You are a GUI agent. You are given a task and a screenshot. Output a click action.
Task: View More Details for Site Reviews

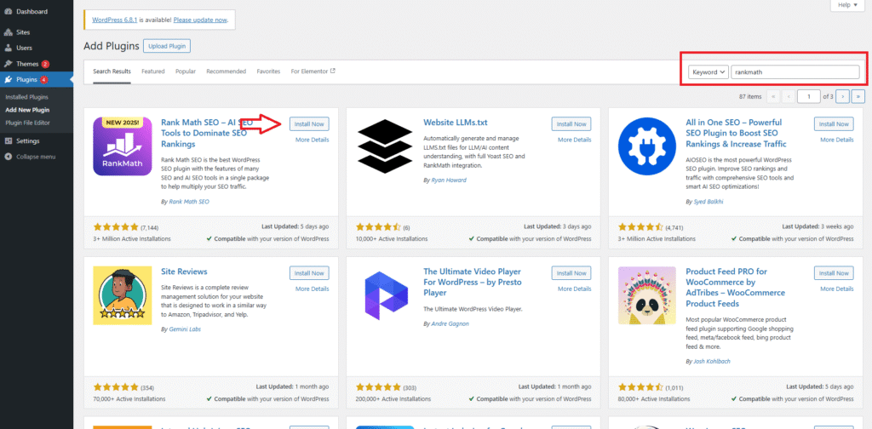[312, 289]
